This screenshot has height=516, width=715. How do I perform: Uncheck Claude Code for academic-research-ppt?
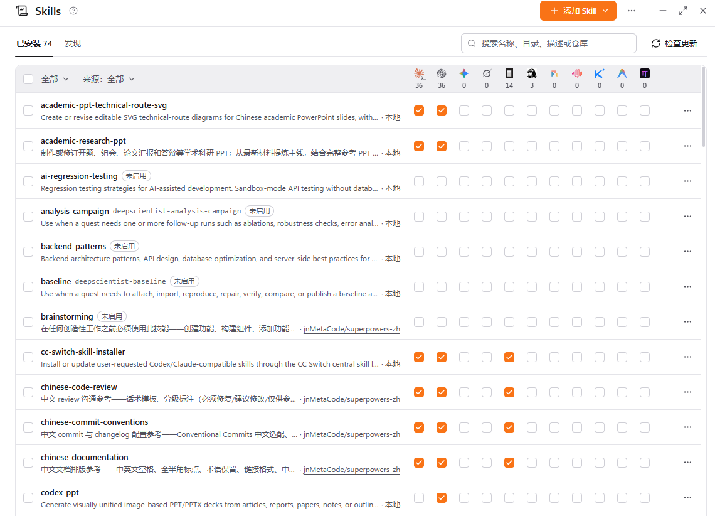(419, 146)
